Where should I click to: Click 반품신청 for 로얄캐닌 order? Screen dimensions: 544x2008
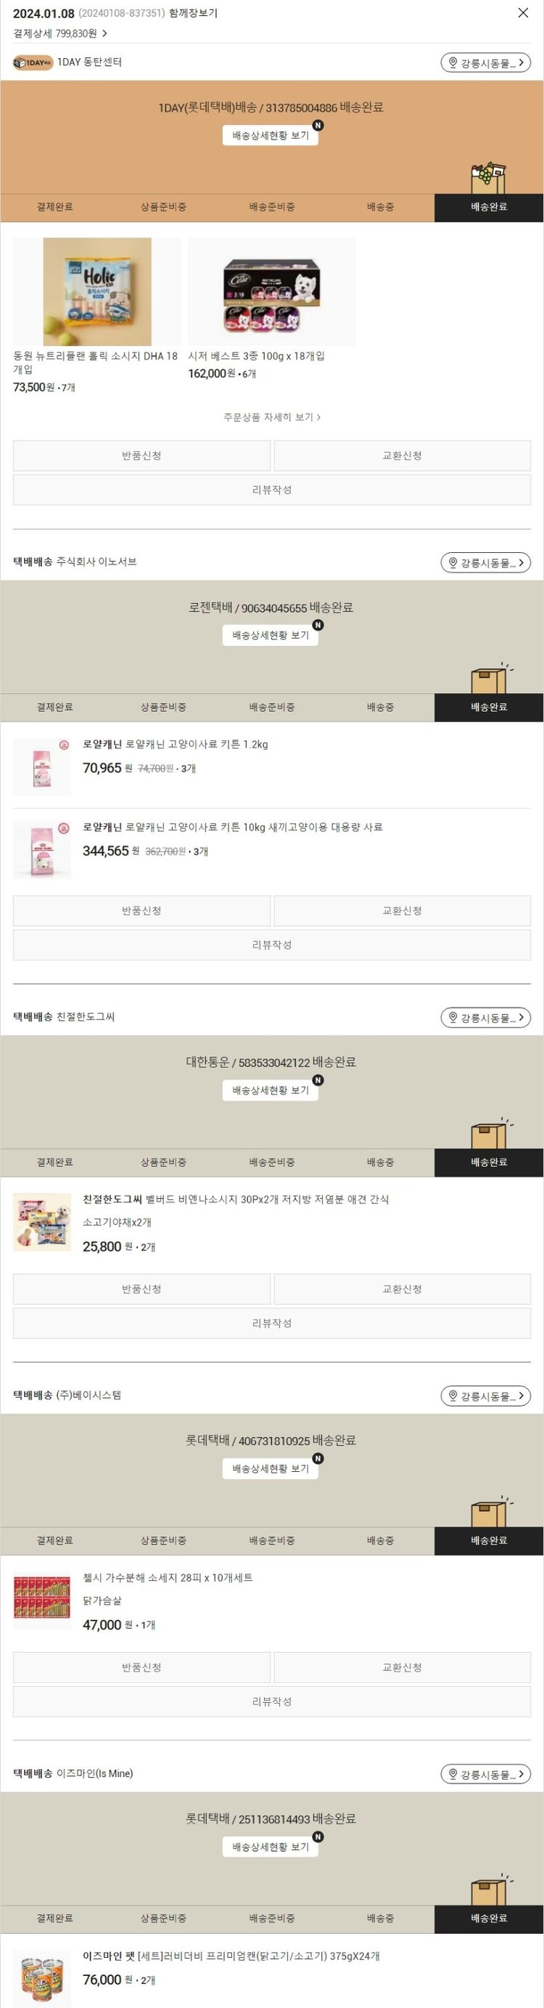click(x=141, y=910)
